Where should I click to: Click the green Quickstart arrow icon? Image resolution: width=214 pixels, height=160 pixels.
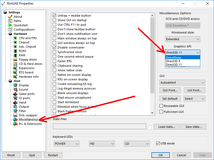point(10,25)
